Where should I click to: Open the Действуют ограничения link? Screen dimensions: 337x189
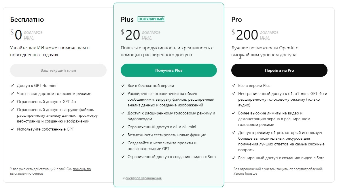[x=142, y=178]
